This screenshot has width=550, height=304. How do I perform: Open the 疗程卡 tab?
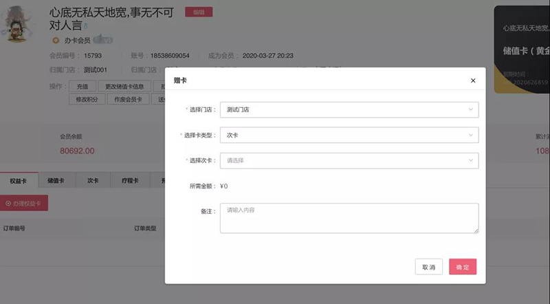[129, 181]
